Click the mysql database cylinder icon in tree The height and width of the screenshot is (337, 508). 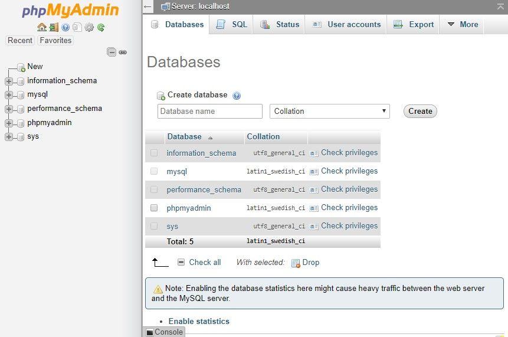[x=21, y=95]
